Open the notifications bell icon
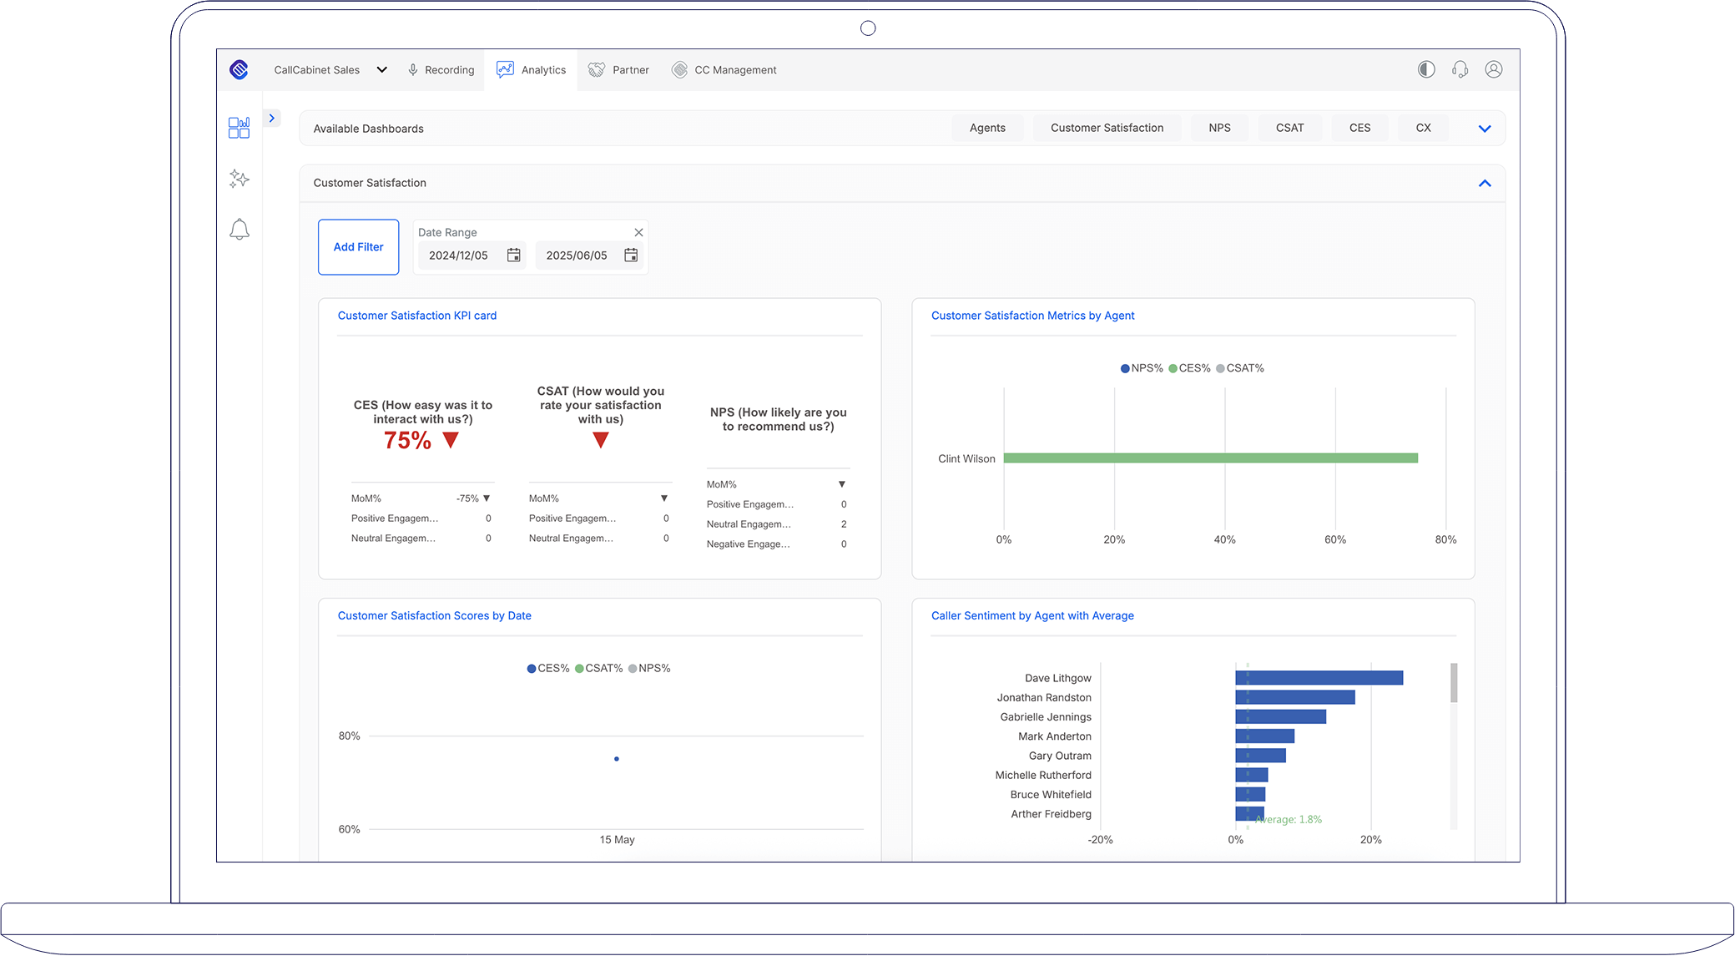The height and width of the screenshot is (956, 1735). [239, 230]
